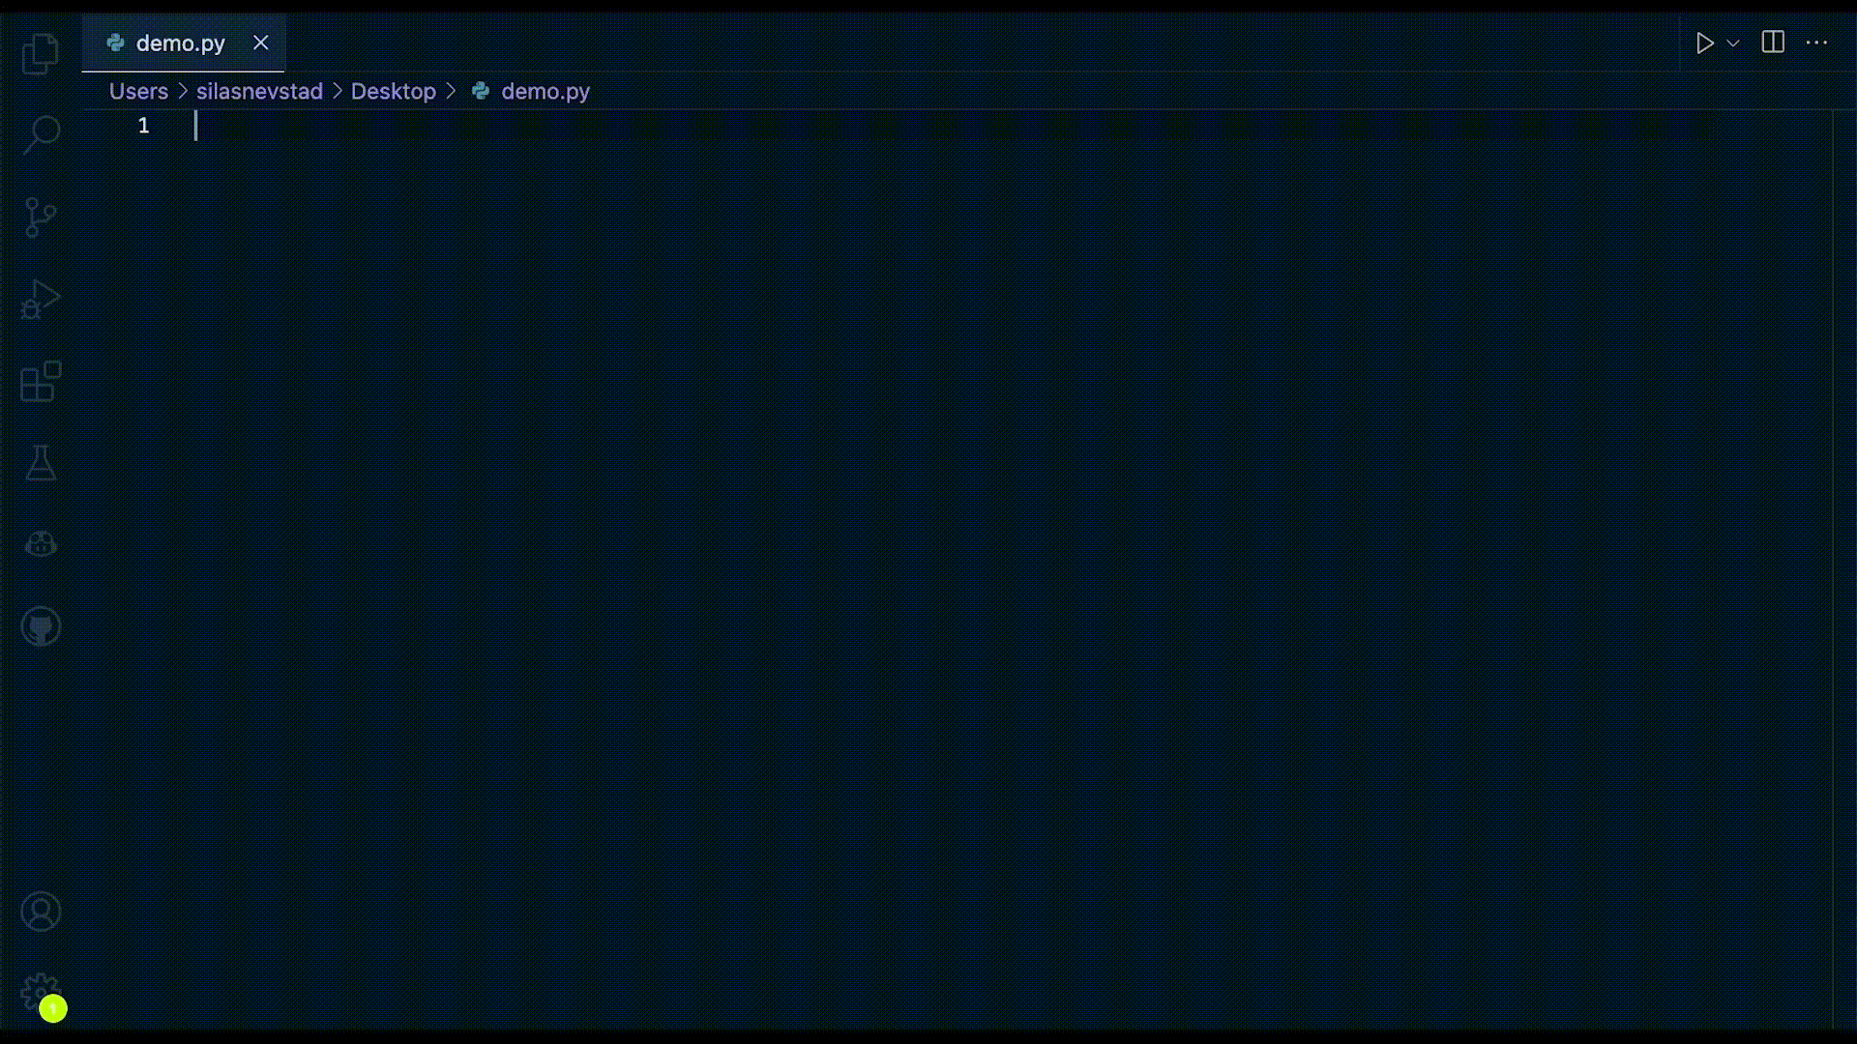Open the Explorer view in activity bar
Viewport: 1857px width, 1044px height.
[x=41, y=53]
